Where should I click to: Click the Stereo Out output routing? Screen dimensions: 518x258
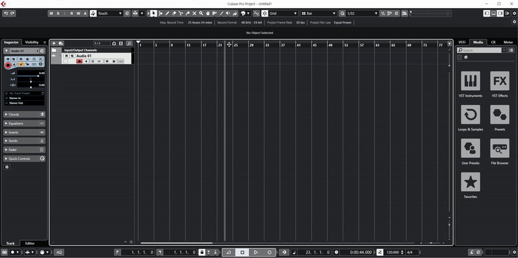coord(25,103)
